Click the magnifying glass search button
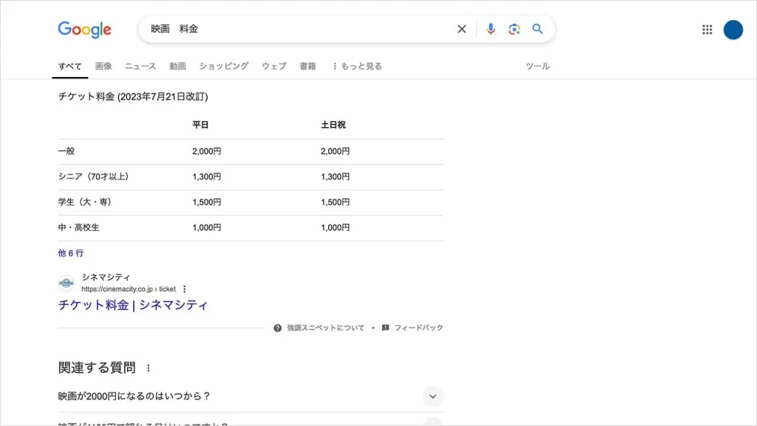Image resolution: width=757 pixels, height=426 pixels. 537,30
